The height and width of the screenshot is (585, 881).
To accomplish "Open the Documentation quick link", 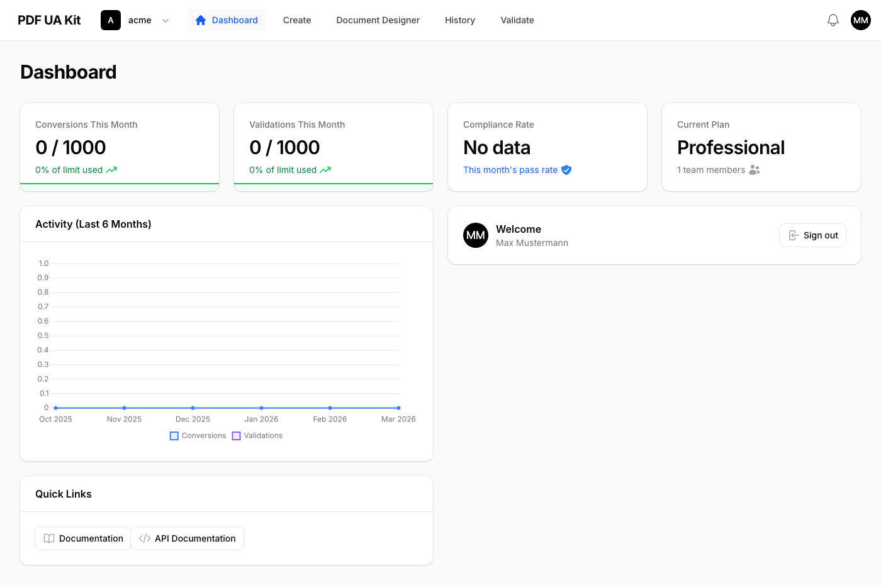I will [x=83, y=538].
